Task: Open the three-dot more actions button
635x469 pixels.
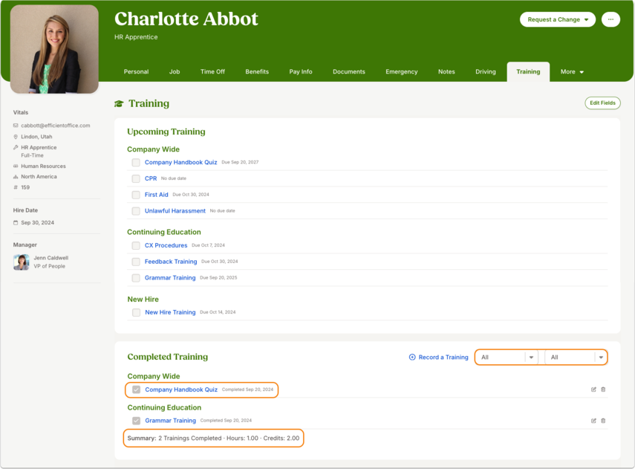Action: coord(610,19)
